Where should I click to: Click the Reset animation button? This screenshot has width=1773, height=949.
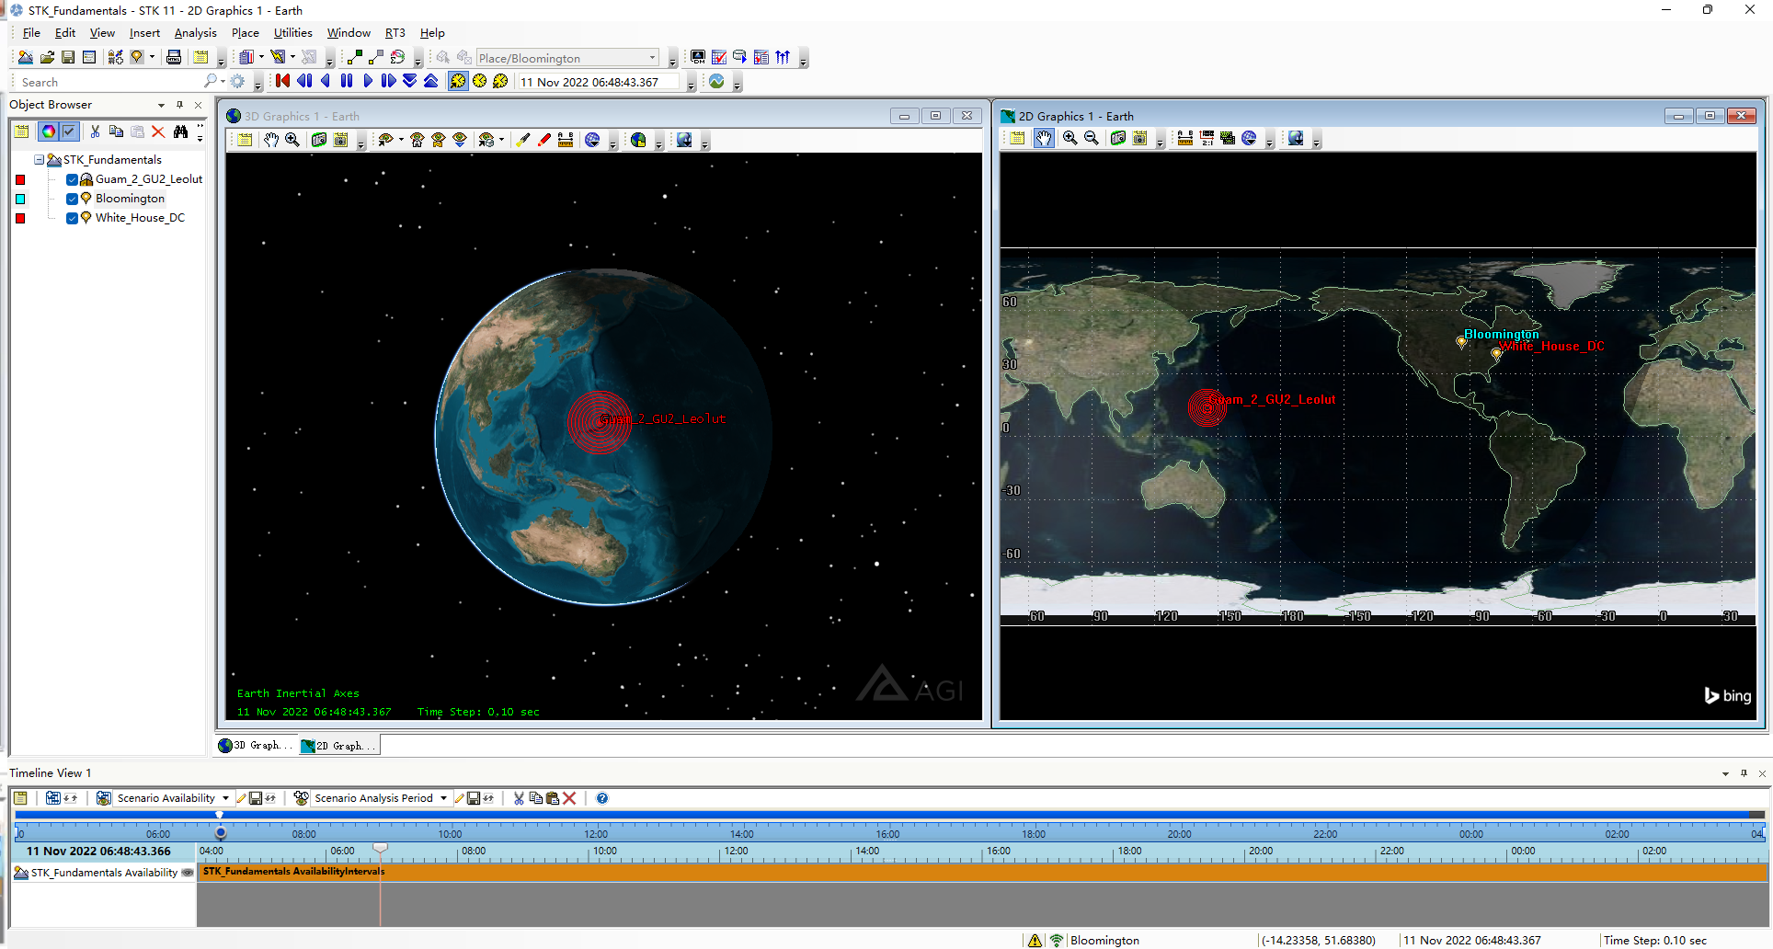click(282, 81)
